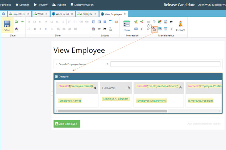Viewport: 226px width, 150px height.
Task: Toggle bold formatting
Action: (x=35, y=29)
